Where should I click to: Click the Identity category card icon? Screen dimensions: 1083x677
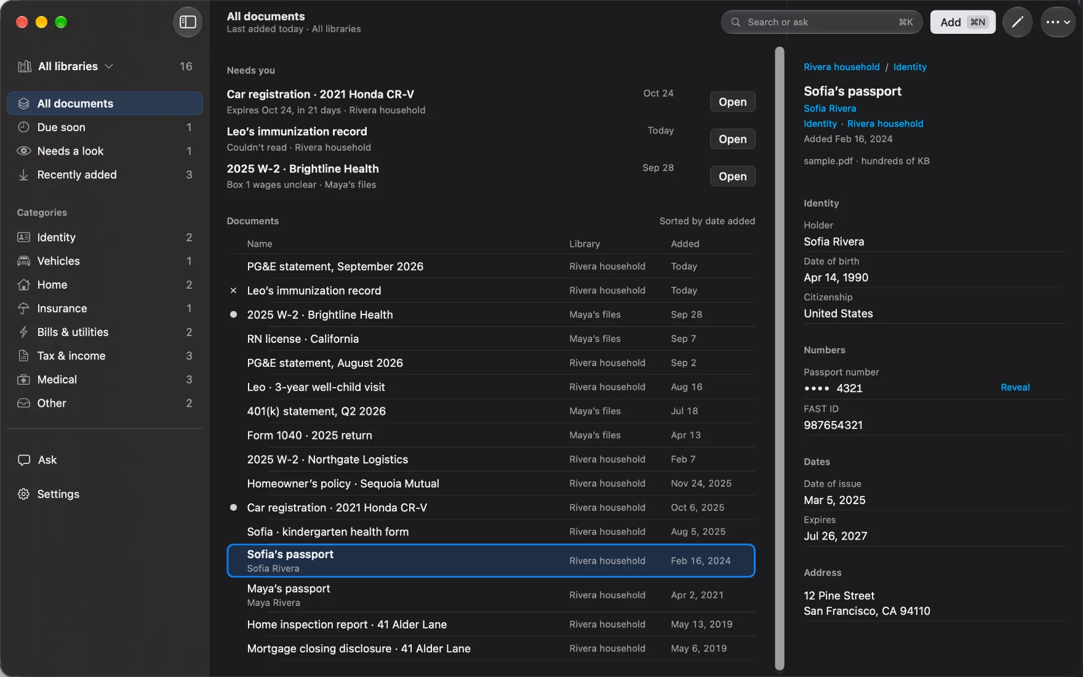(24, 238)
